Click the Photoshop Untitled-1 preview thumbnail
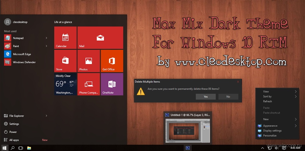Image resolution: width=305 pixels, height=151 pixels. click(188, 130)
